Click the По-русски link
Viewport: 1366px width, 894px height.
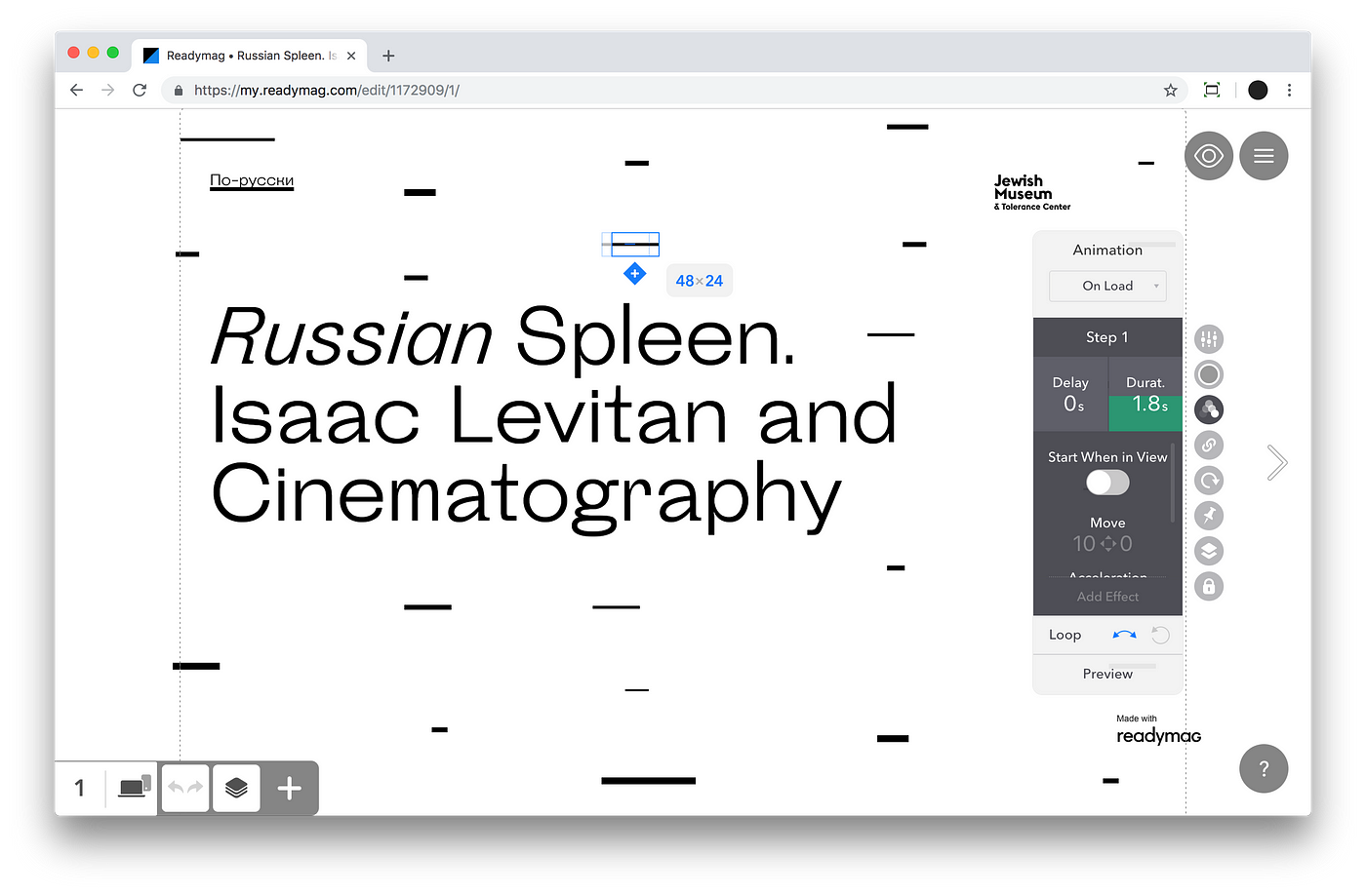pos(252,180)
